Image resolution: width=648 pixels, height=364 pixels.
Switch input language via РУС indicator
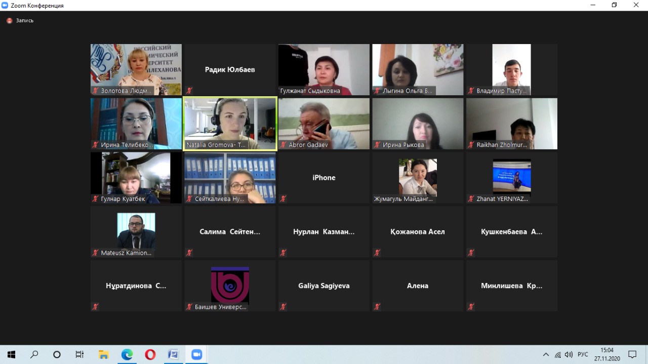583,354
